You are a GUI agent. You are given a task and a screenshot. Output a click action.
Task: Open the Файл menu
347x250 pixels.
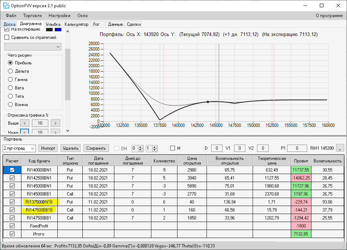click(11, 16)
